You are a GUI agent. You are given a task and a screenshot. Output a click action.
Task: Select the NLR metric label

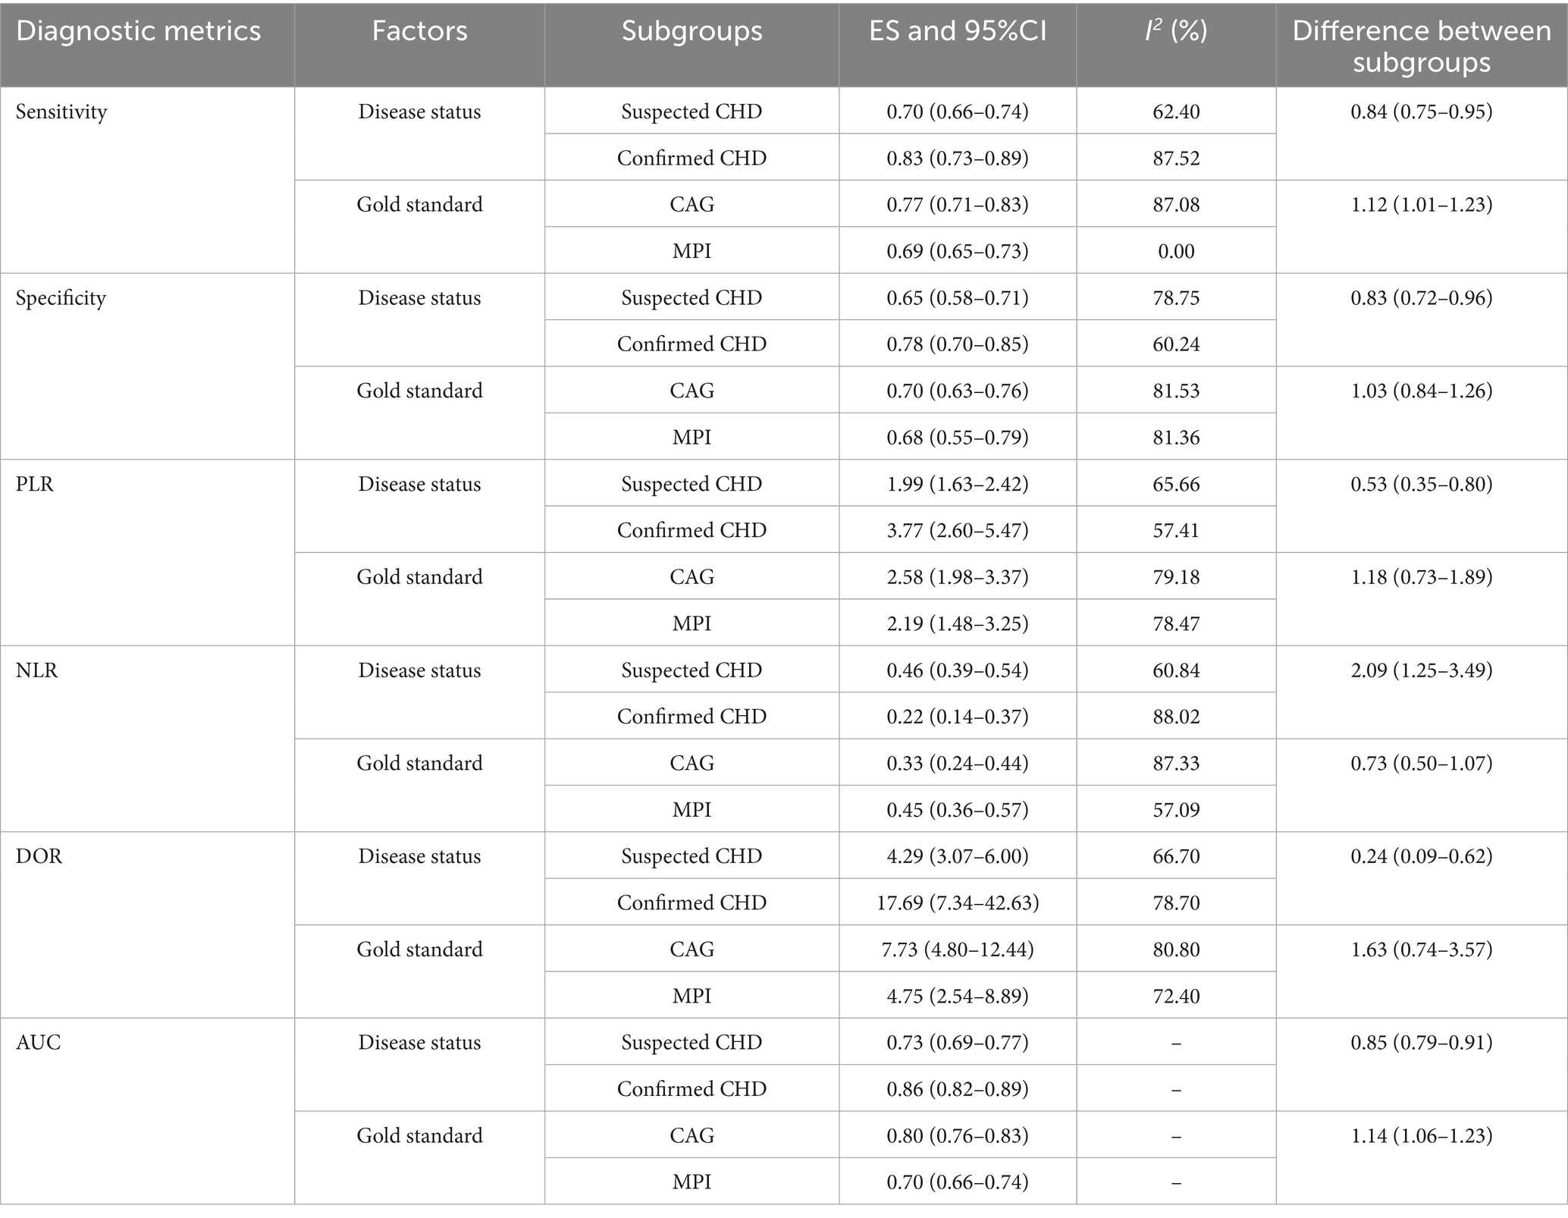[37, 670]
